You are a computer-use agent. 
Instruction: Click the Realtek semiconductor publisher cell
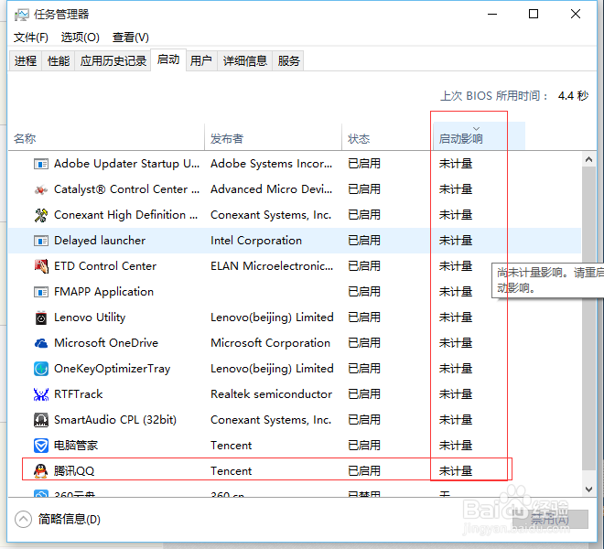[271, 394]
